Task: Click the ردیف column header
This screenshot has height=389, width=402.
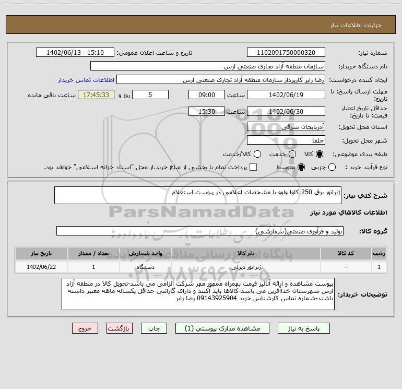Action: [379, 253]
